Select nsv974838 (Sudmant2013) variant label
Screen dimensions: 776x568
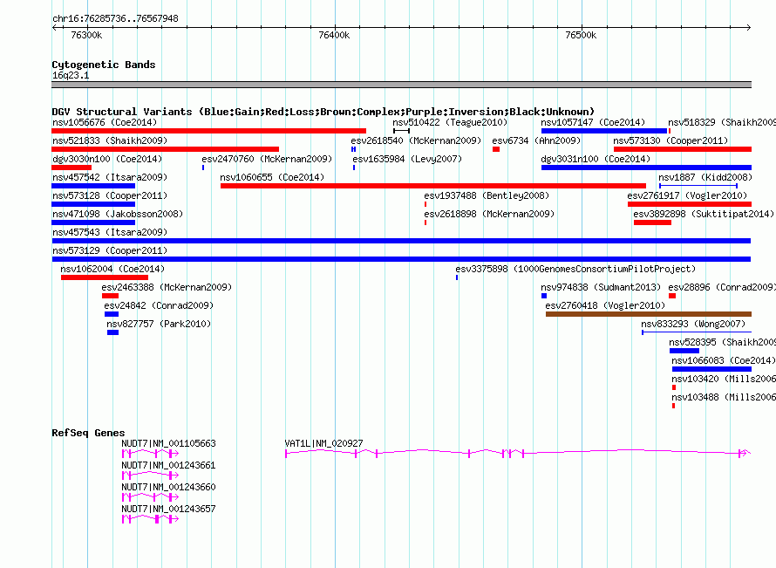601,287
